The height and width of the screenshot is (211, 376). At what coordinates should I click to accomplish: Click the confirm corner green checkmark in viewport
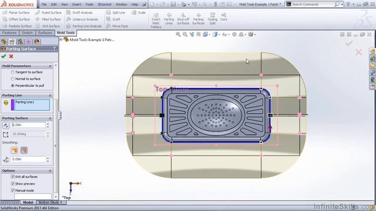tap(349, 43)
